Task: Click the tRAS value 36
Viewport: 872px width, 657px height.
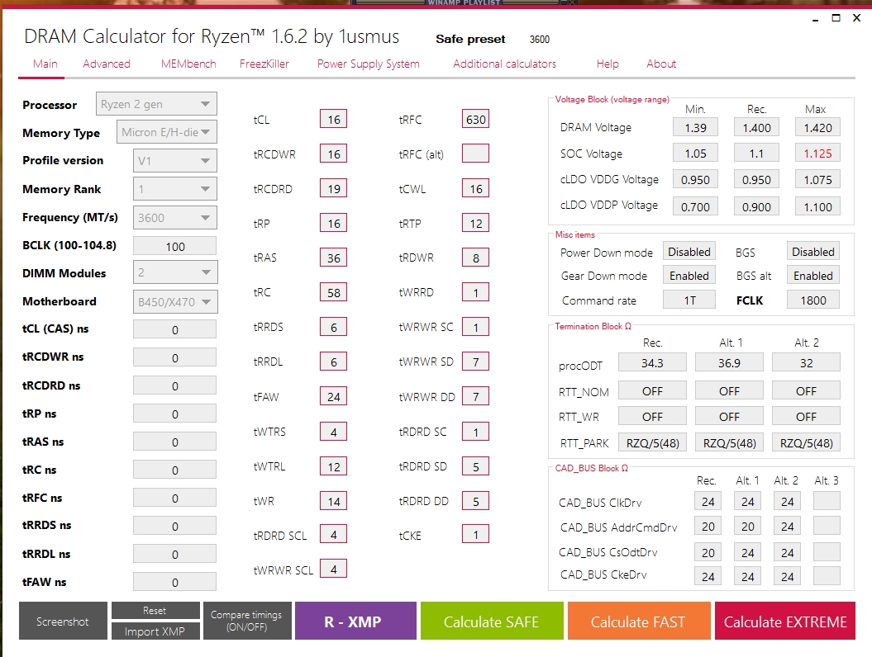Action: (x=334, y=258)
